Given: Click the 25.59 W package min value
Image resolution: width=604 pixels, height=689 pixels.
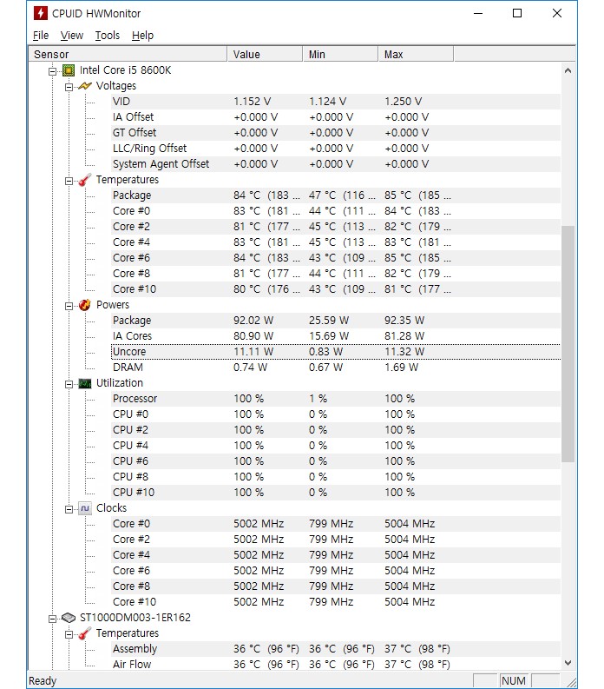Looking at the screenshot, I should click(329, 321).
